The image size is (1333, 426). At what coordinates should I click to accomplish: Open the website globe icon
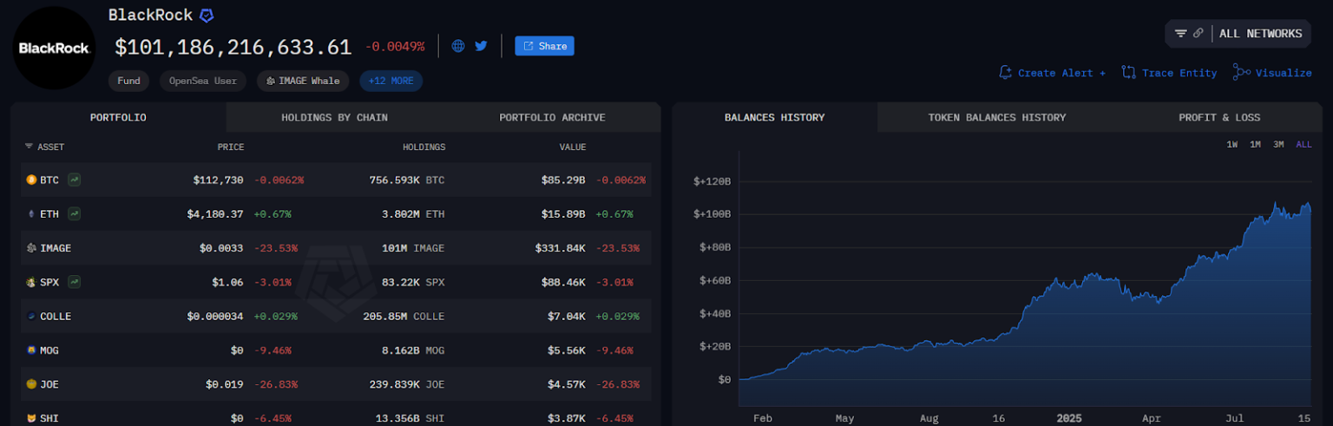point(458,46)
